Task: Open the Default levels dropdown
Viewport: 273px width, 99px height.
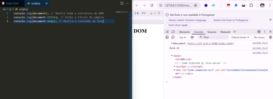Action: click(240, 37)
